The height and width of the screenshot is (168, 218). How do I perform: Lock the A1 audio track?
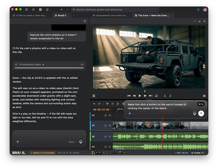tap(105, 136)
